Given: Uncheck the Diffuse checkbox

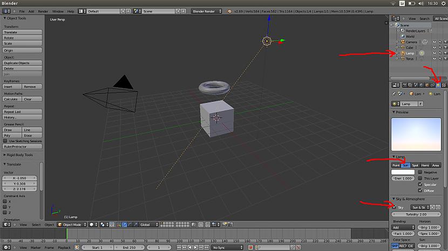Looking at the screenshot, I should [420, 190].
